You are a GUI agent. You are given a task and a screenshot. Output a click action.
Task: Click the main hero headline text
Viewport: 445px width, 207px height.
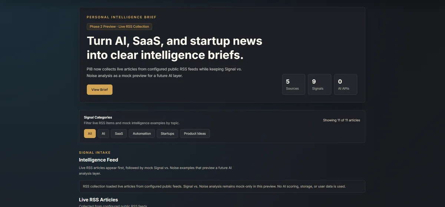pyautogui.click(x=174, y=48)
